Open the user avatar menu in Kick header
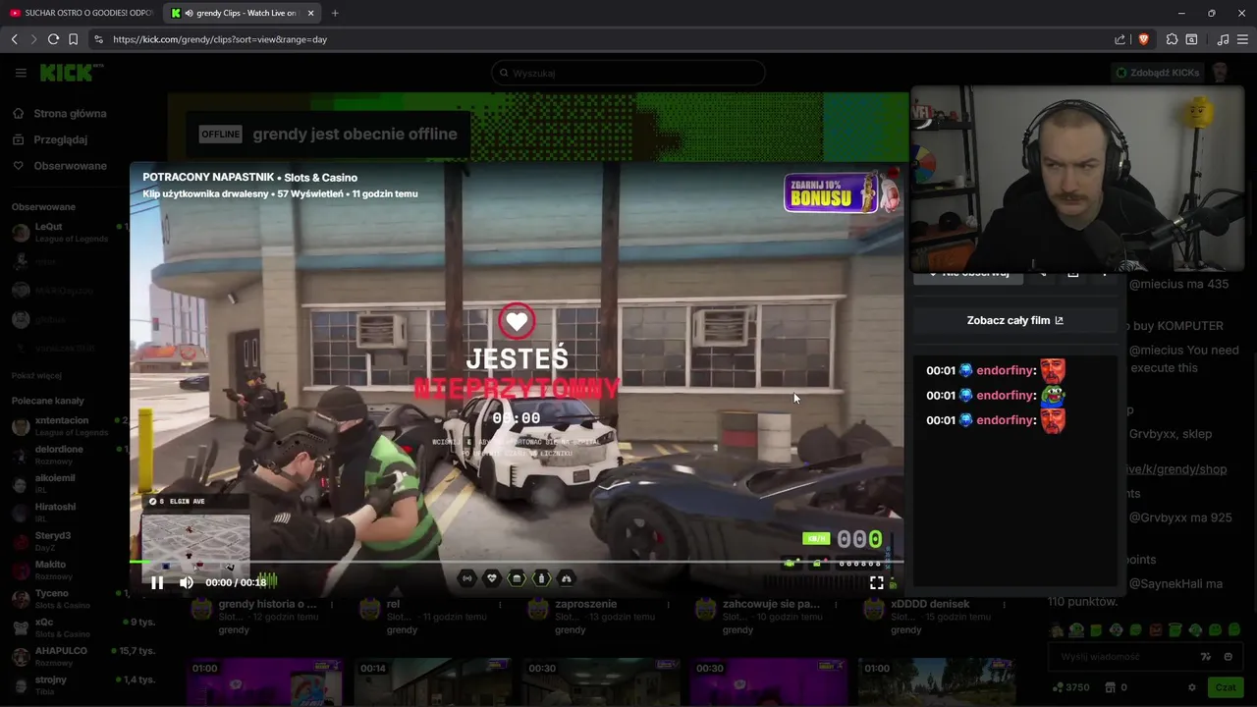1257x707 pixels. pyautogui.click(x=1220, y=73)
